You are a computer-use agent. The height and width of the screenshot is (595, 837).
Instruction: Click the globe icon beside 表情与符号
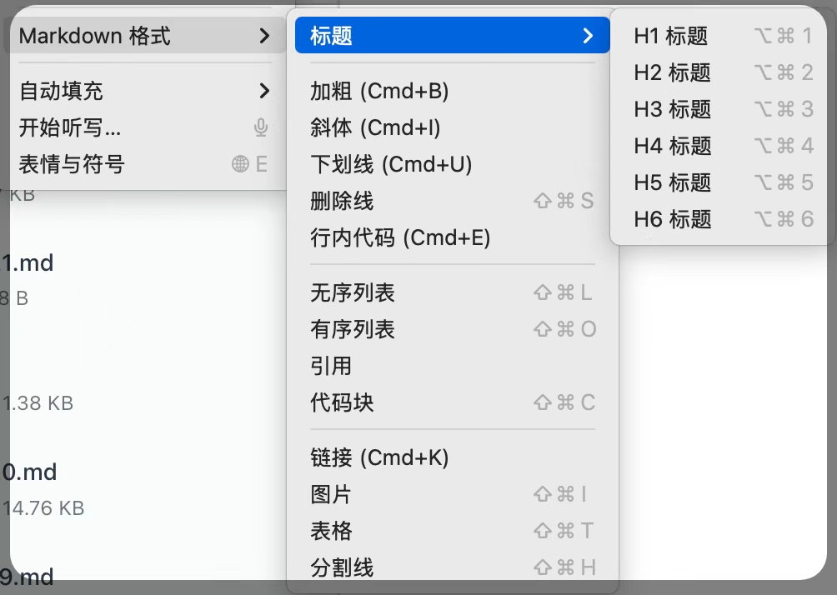click(241, 164)
